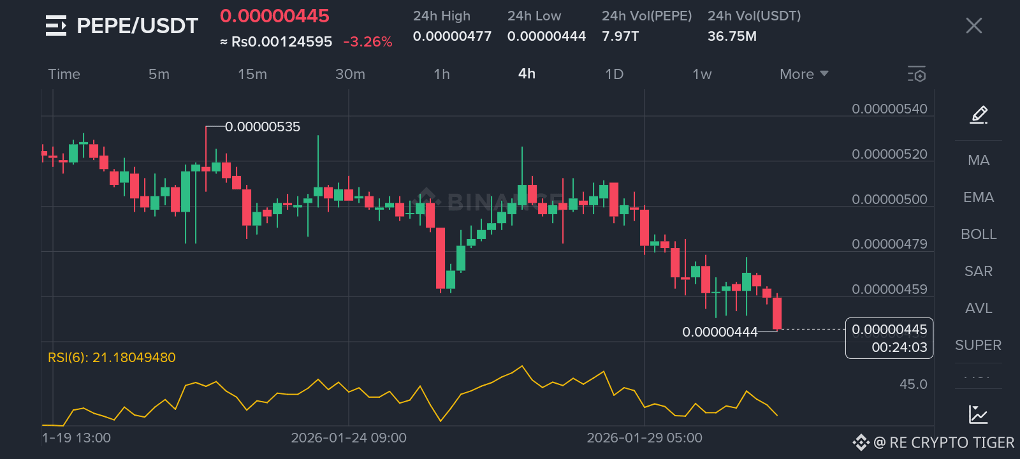Choose the 1w timeframe
This screenshot has height=459, width=1020.
702,74
